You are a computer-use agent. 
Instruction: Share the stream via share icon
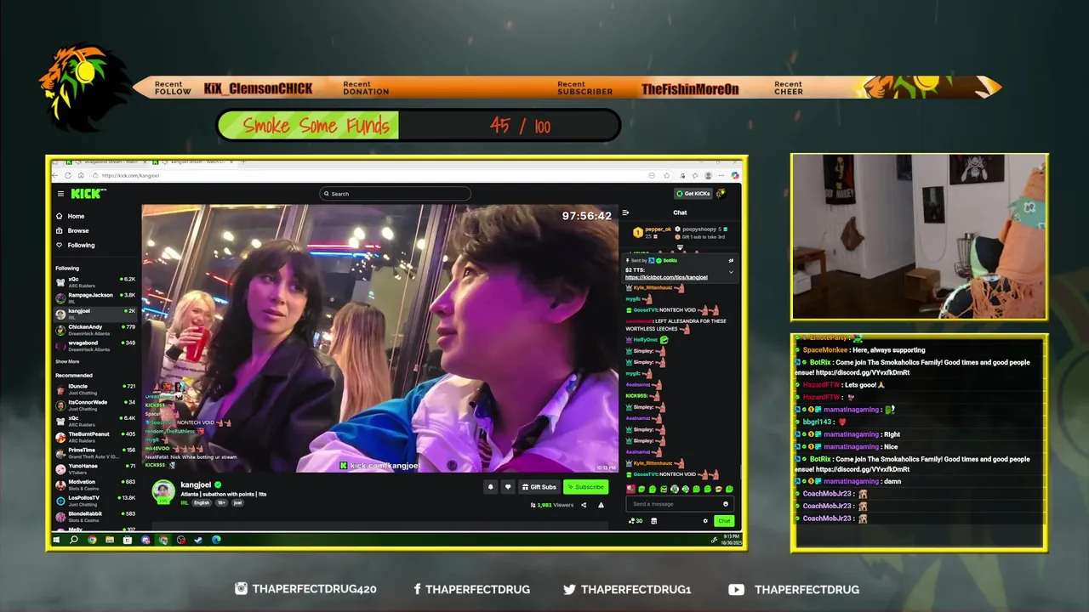(x=584, y=505)
